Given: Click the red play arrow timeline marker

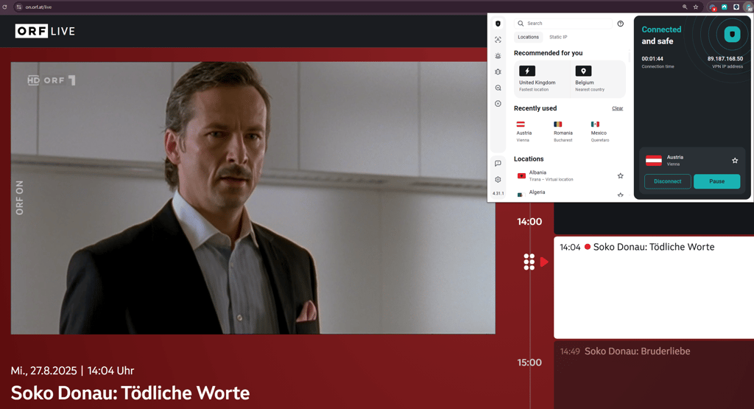Looking at the screenshot, I should [544, 262].
